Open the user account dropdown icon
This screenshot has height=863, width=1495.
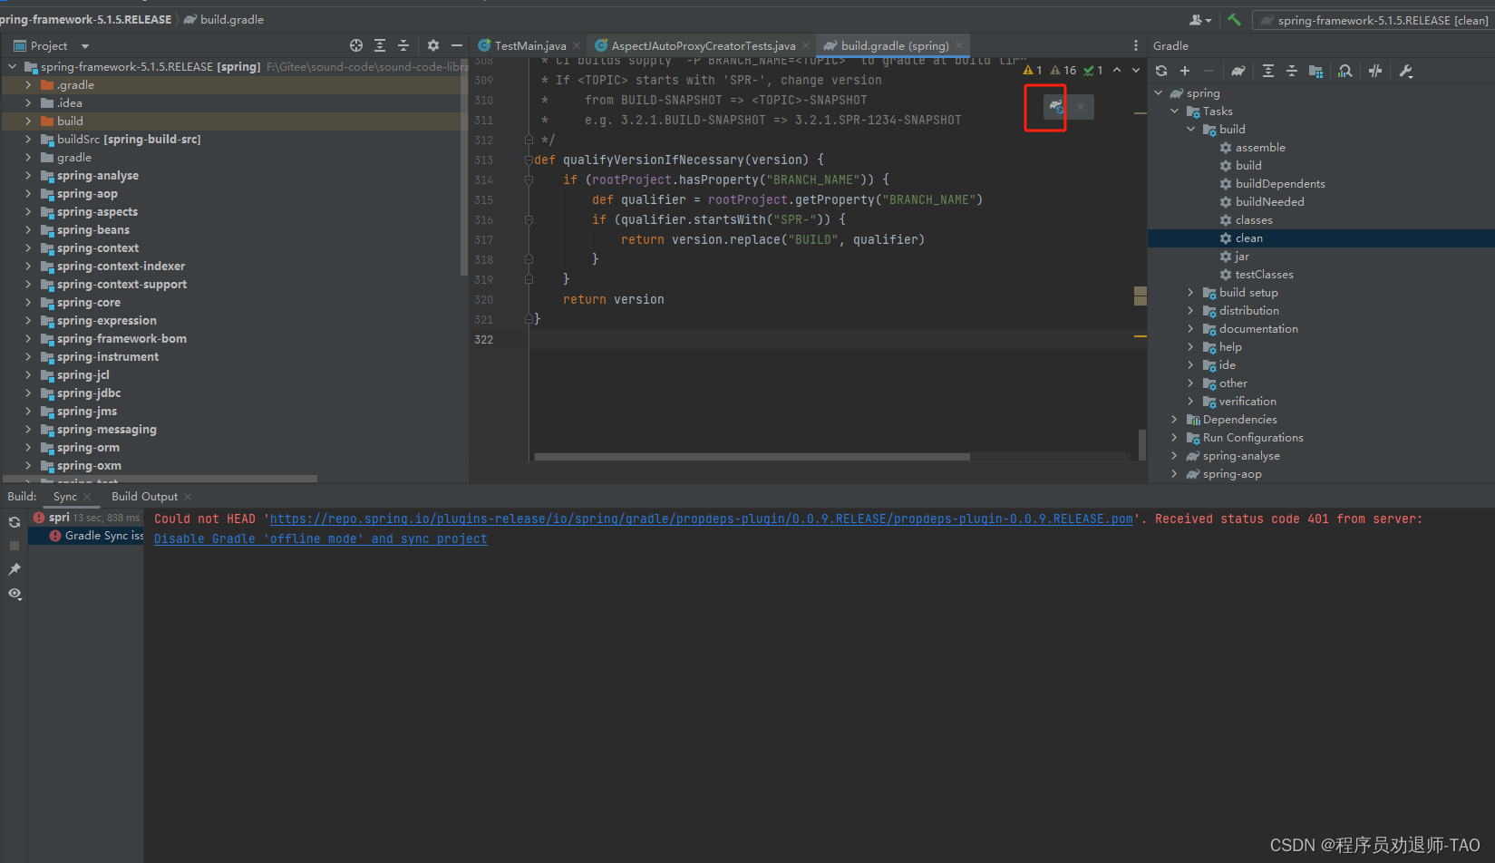pyautogui.click(x=1200, y=20)
